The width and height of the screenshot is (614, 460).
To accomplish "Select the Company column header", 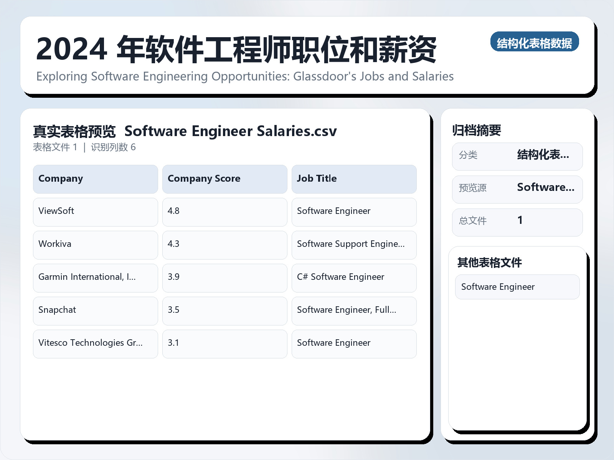I will tap(95, 179).
